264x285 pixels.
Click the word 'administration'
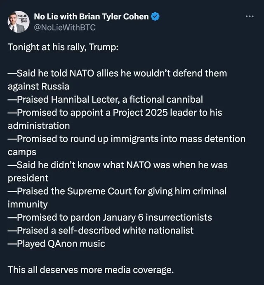point(39,126)
